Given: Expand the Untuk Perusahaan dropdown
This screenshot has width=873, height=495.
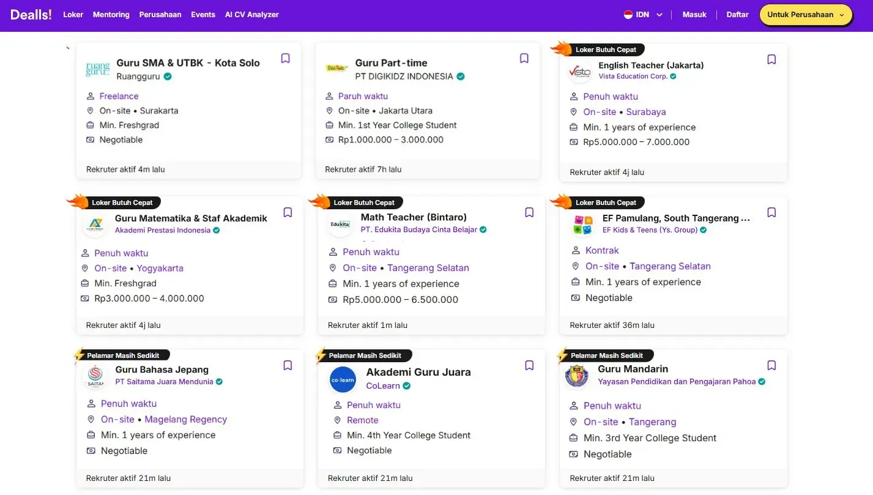Looking at the screenshot, I should 805,15.
